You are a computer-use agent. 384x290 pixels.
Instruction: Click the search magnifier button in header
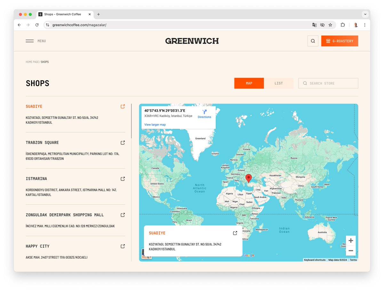pos(313,41)
